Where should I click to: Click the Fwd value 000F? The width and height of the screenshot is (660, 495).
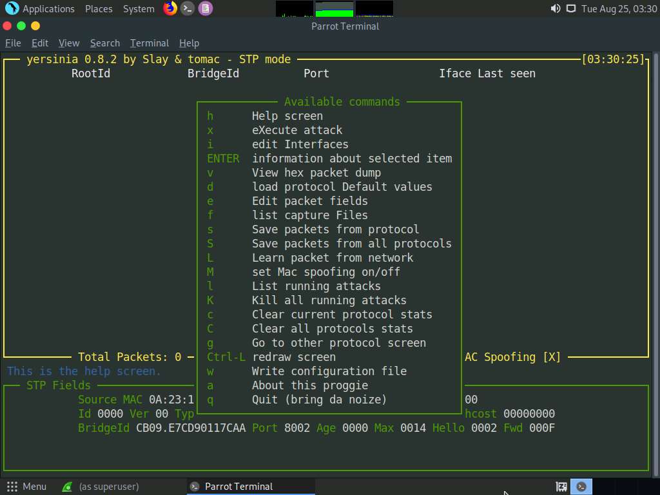[x=542, y=428]
